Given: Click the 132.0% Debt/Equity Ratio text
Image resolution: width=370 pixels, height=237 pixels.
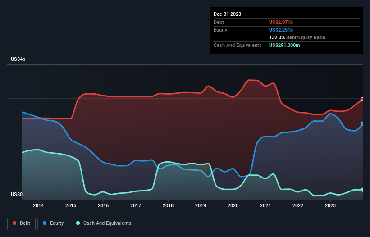Looking at the screenshot, I should coord(297,37).
